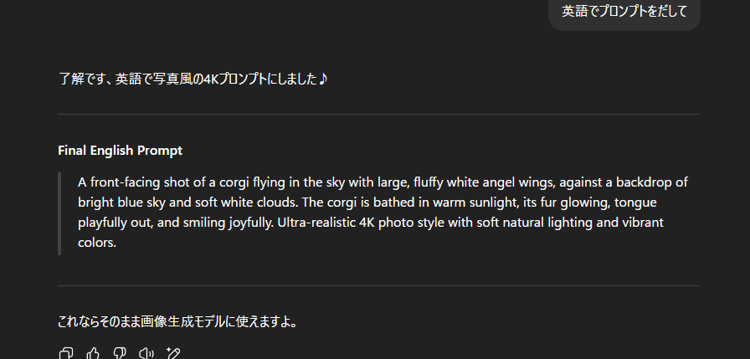750x359 pixels.
Task: Click the closing line これならそのまま画像生成モデルに使えますよ
Action: pos(177,321)
